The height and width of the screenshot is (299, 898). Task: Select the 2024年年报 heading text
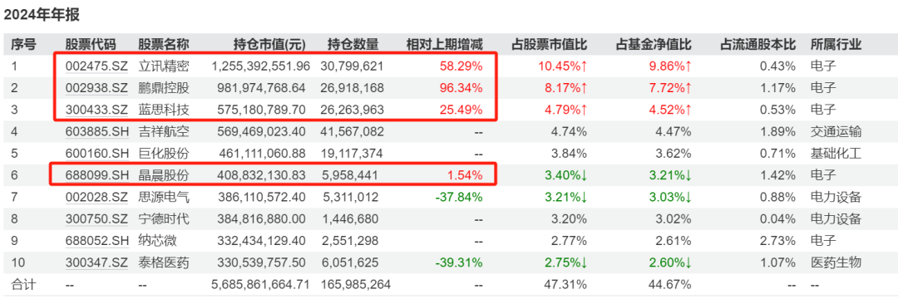42,16
